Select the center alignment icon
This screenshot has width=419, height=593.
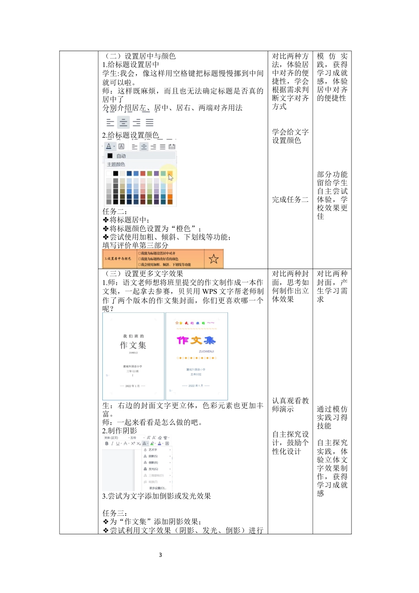point(123,123)
